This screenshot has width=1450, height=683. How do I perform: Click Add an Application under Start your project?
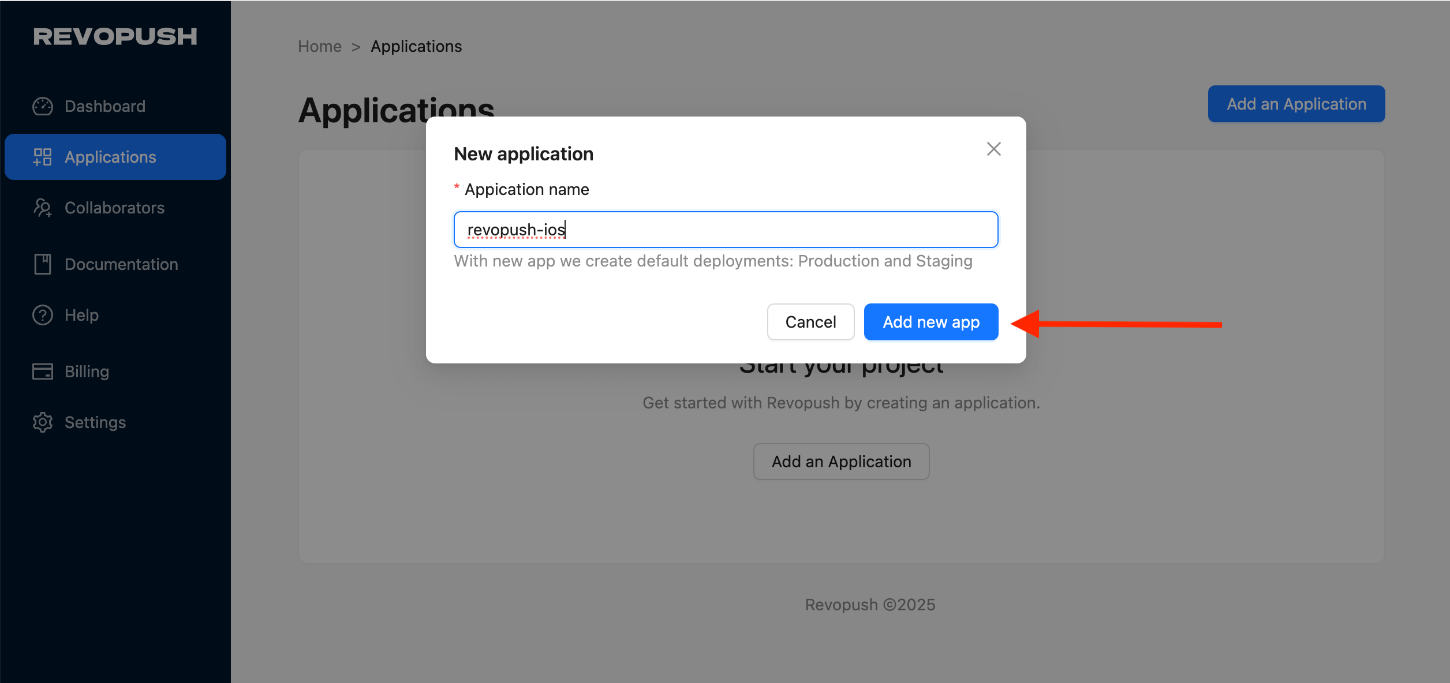[840, 461]
